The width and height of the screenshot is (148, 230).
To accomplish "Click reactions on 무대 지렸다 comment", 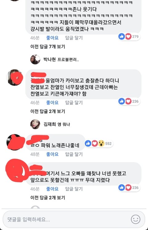I will point(129,188).
